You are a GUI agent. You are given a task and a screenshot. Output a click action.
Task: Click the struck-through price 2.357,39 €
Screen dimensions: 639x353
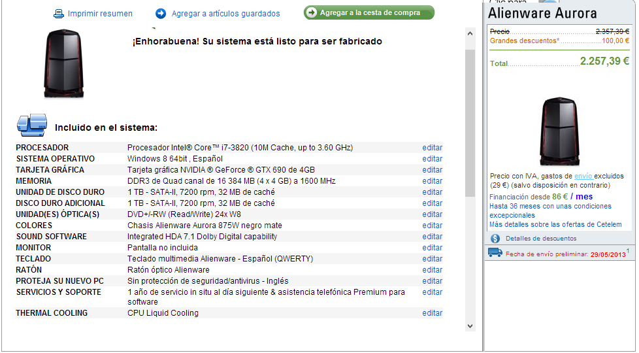pos(612,31)
